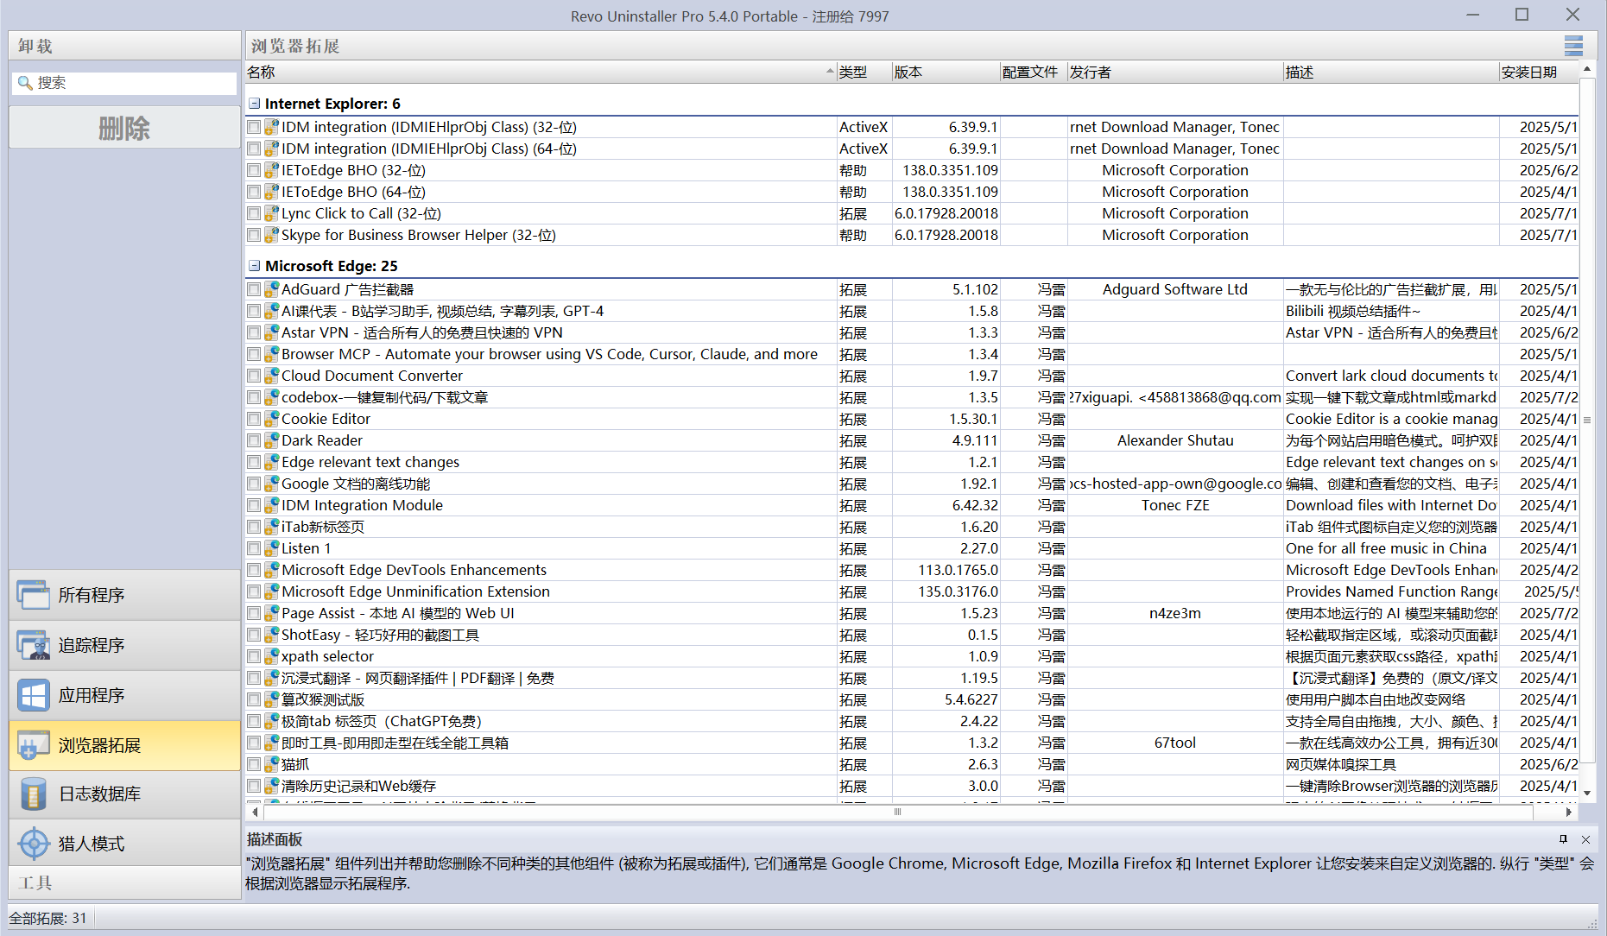The width and height of the screenshot is (1607, 936).
Task: Click the horizontal scrollbar thumb
Action: tap(897, 812)
